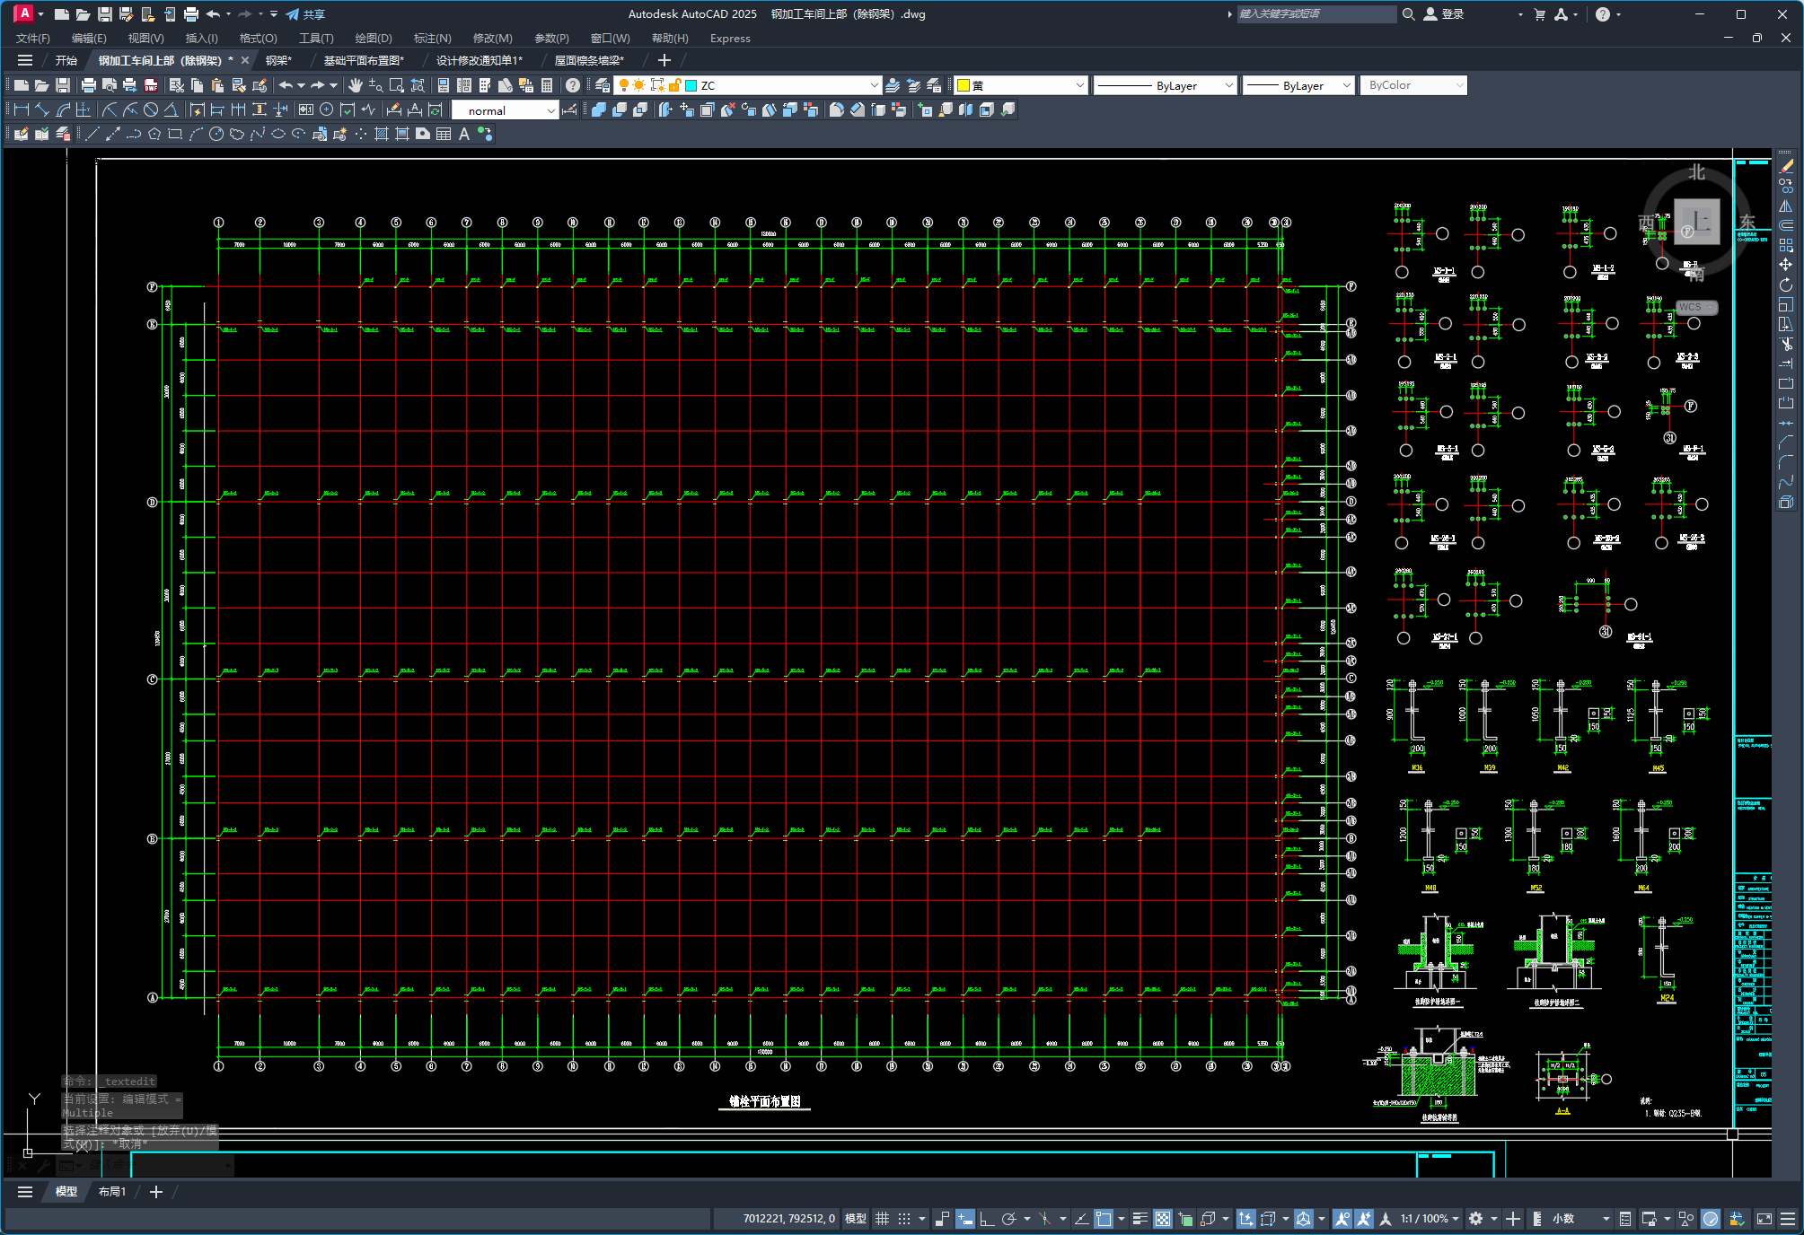1804x1235 pixels.
Task: Open the Layer Properties manager icon
Action: pyautogui.click(x=603, y=85)
